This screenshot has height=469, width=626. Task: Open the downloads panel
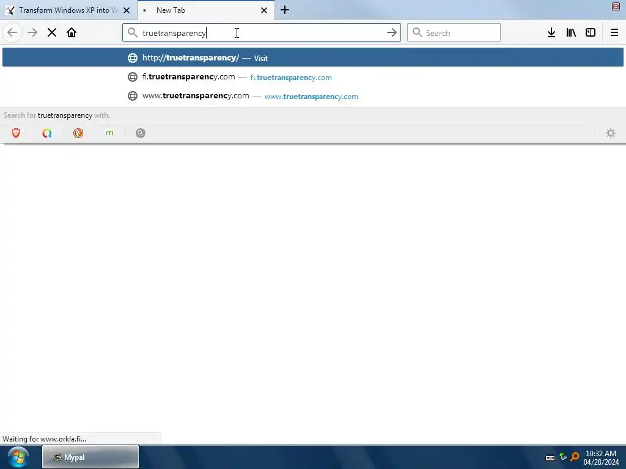551,33
